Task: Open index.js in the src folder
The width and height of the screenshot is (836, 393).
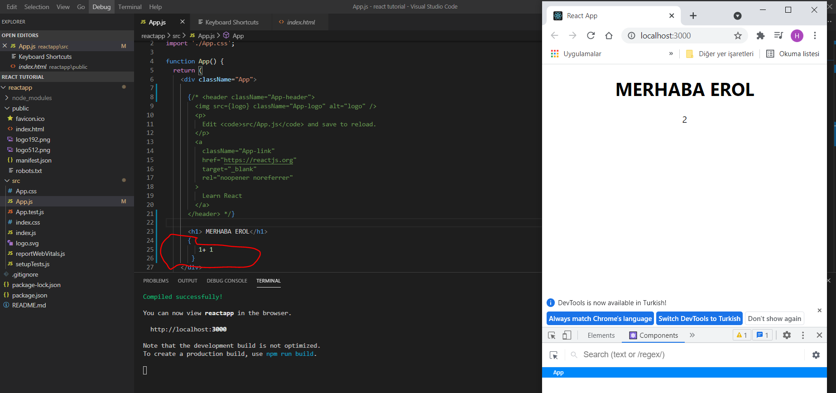Action: pyautogui.click(x=26, y=233)
